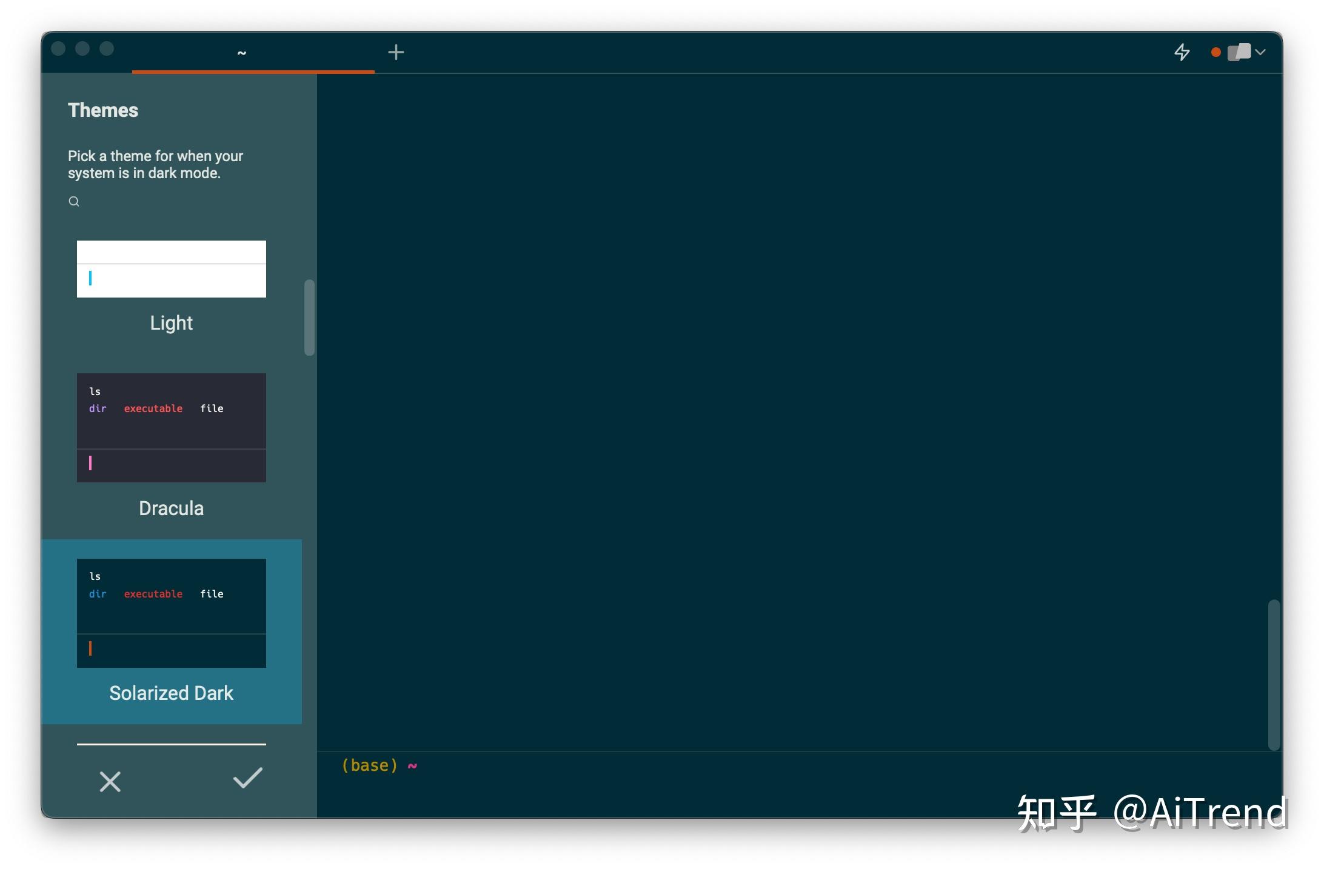Screen dimensions: 1324x869
Task: Click the Warp avatar logo icon
Action: pos(1239,52)
